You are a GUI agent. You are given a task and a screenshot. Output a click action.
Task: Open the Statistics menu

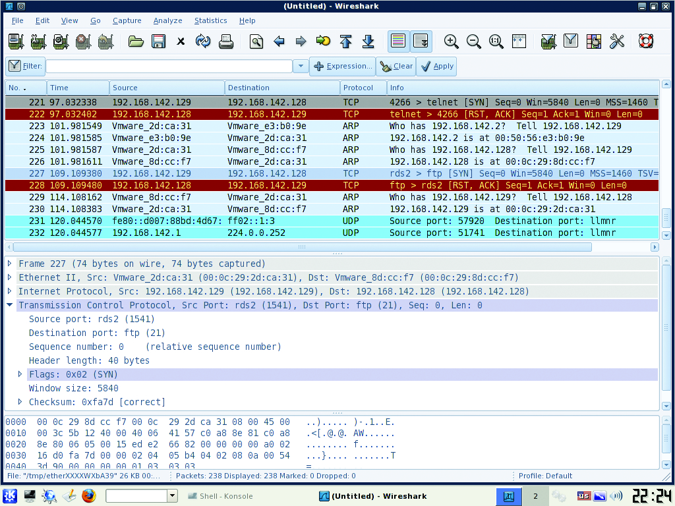210,20
